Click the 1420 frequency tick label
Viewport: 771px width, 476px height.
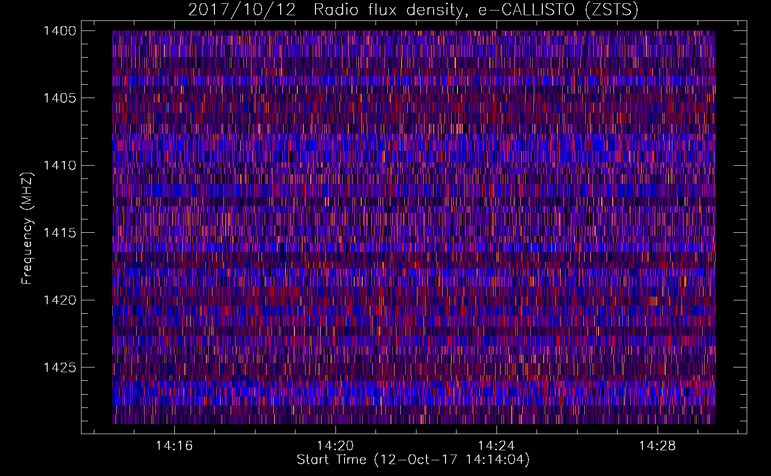point(60,300)
